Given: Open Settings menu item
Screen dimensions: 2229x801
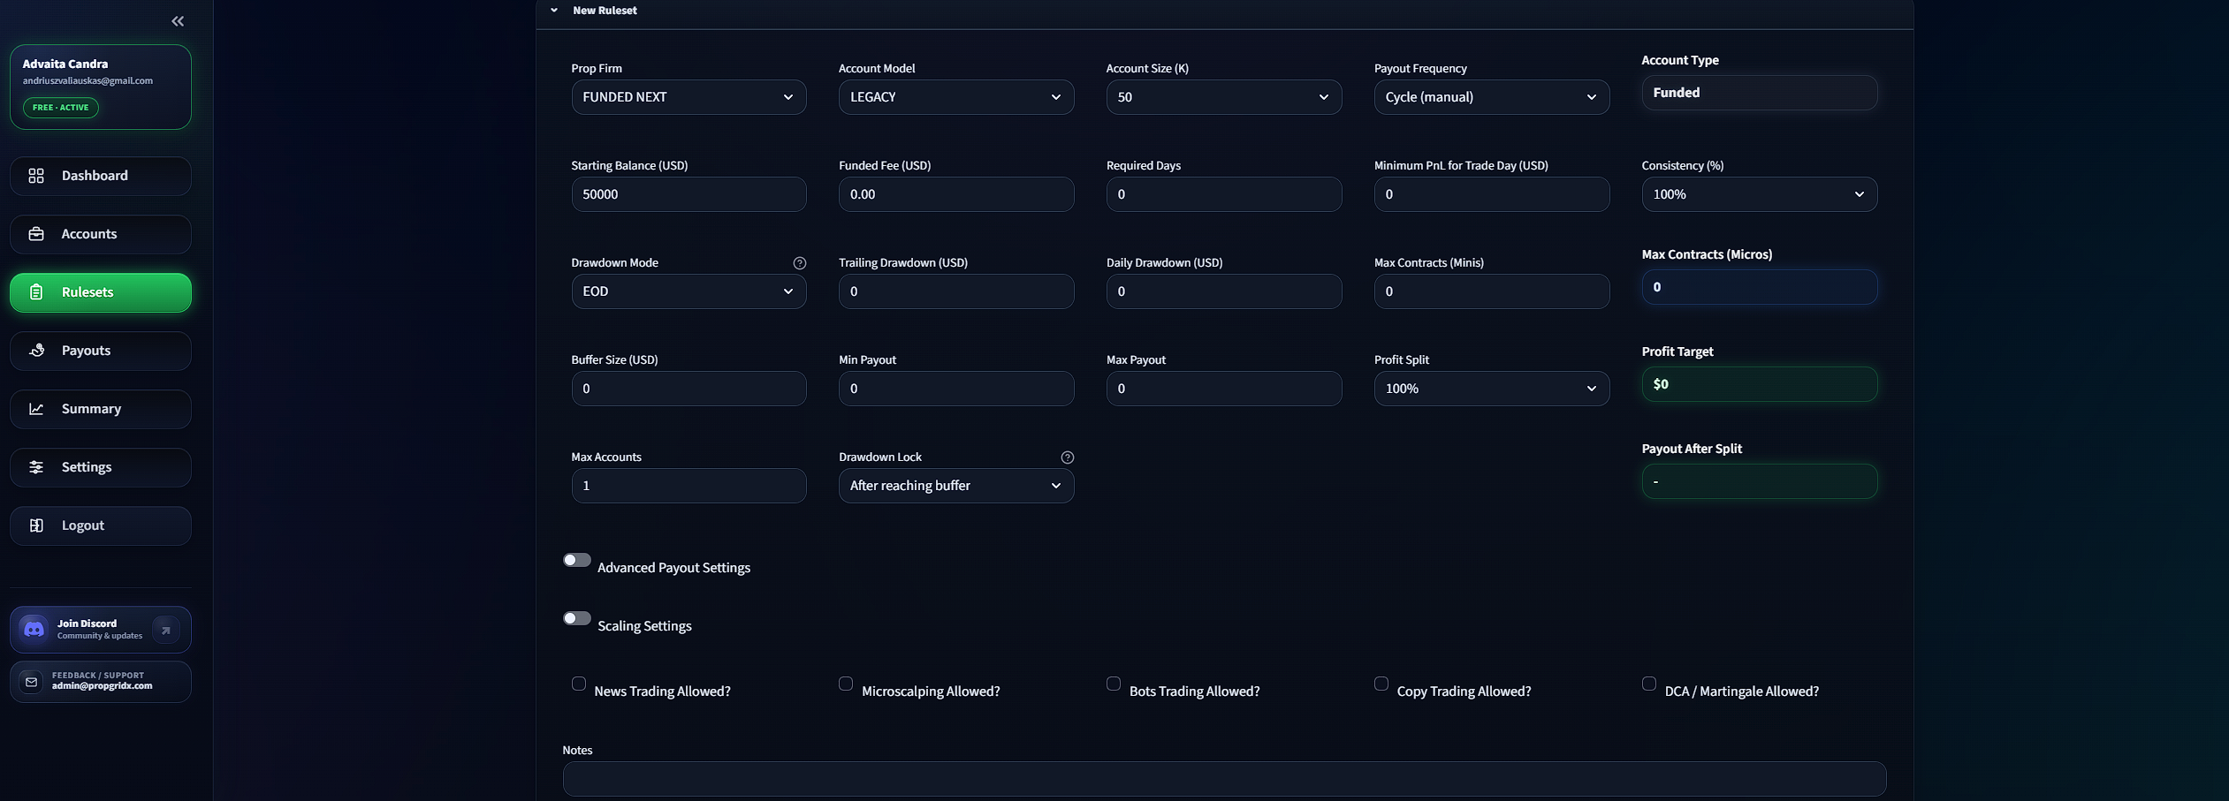Looking at the screenshot, I should (x=101, y=467).
